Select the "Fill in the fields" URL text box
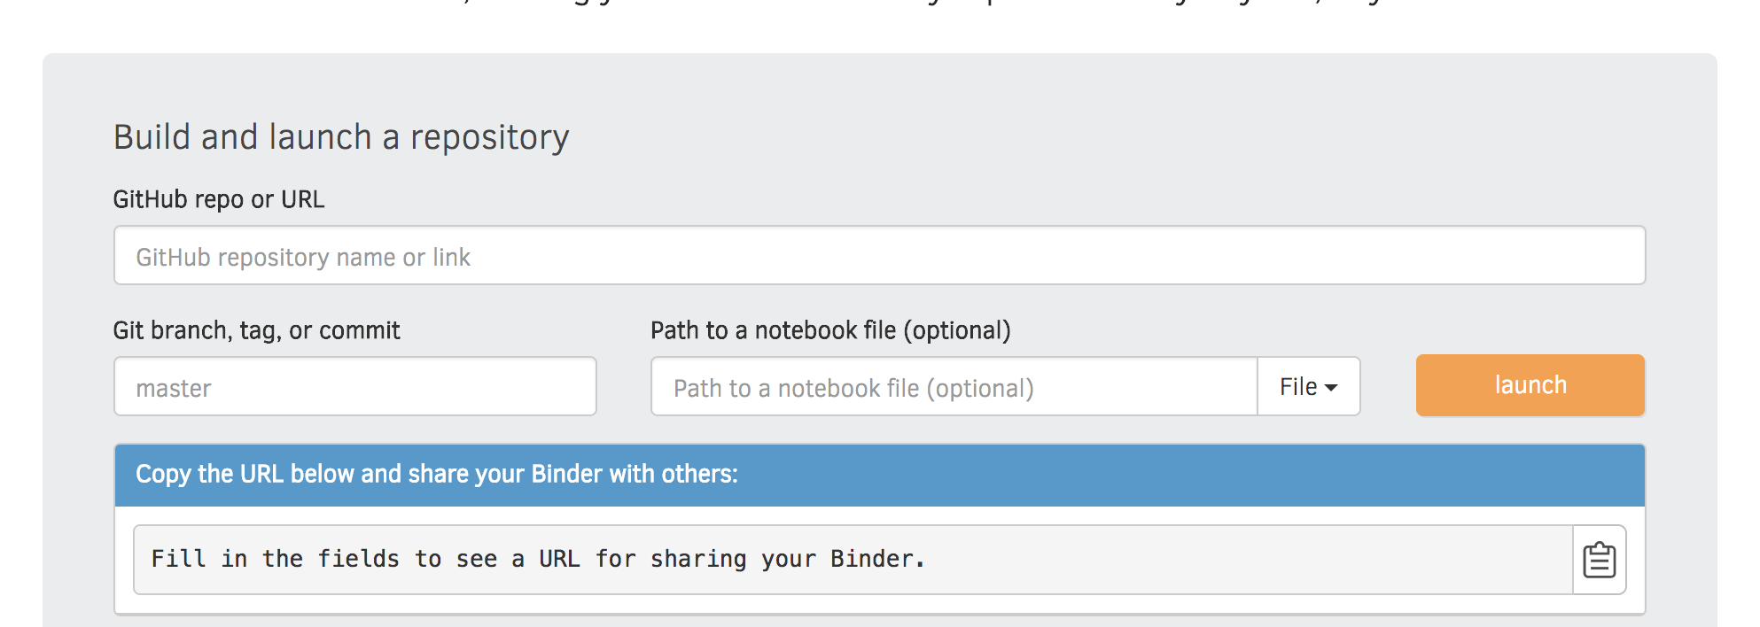1760x627 pixels. point(853,560)
